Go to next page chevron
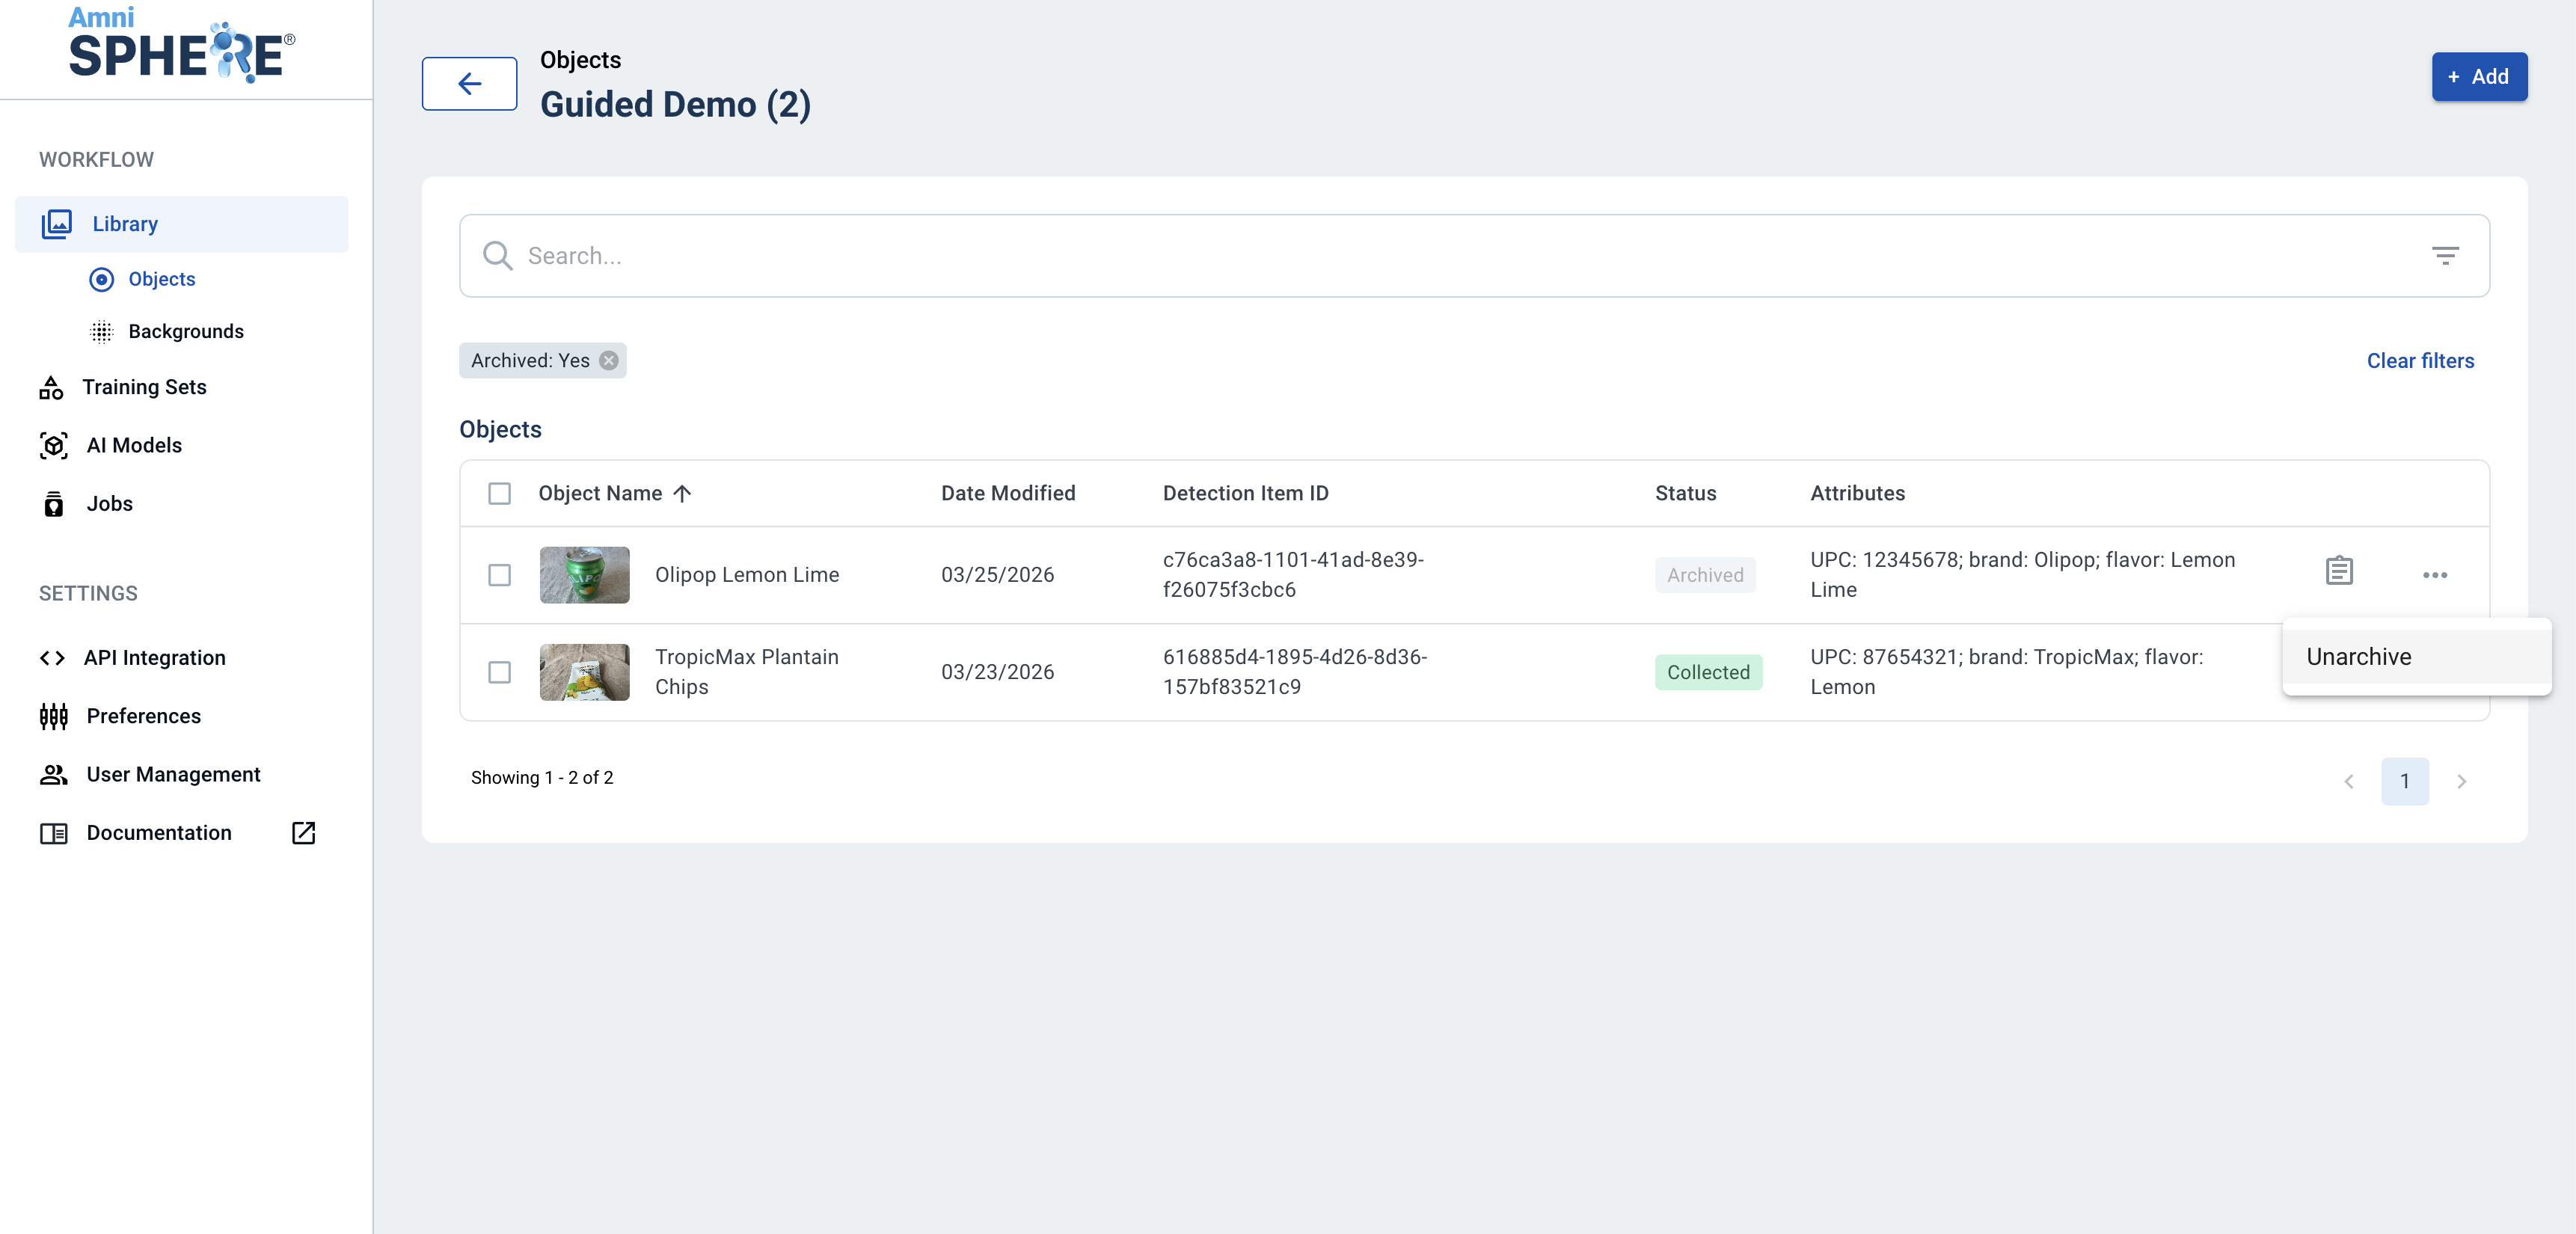The width and height of the screenshot is (2576, 1234). (x=2461, y=781)
